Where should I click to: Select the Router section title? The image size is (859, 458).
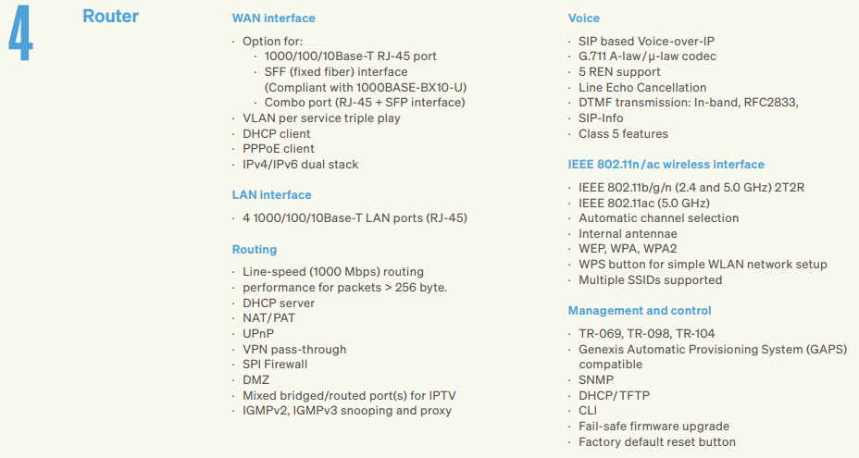pos(111,17)
